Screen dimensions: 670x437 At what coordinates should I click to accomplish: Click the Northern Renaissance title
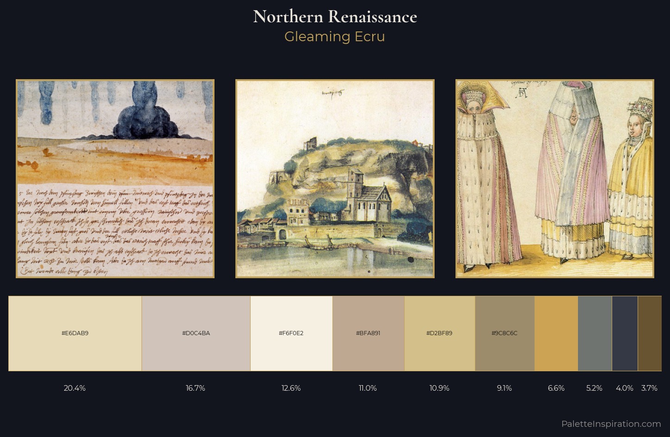coord(335,17)
